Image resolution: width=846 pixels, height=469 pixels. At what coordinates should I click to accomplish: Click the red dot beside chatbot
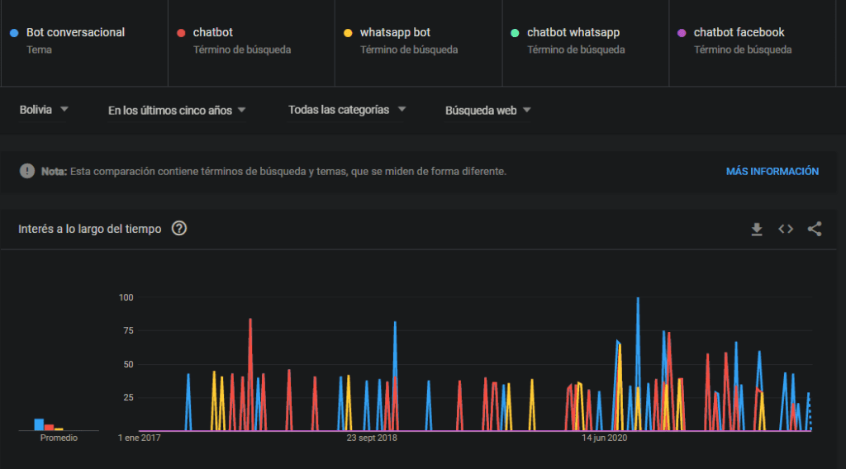tap(181, 33)
